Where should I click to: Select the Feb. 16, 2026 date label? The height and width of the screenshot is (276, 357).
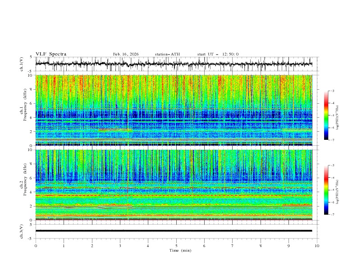[x=126, y=54]
